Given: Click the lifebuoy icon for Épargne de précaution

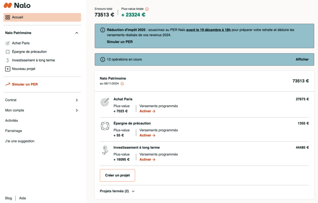Looking at the screenshot, I should [x=105, y=126].
